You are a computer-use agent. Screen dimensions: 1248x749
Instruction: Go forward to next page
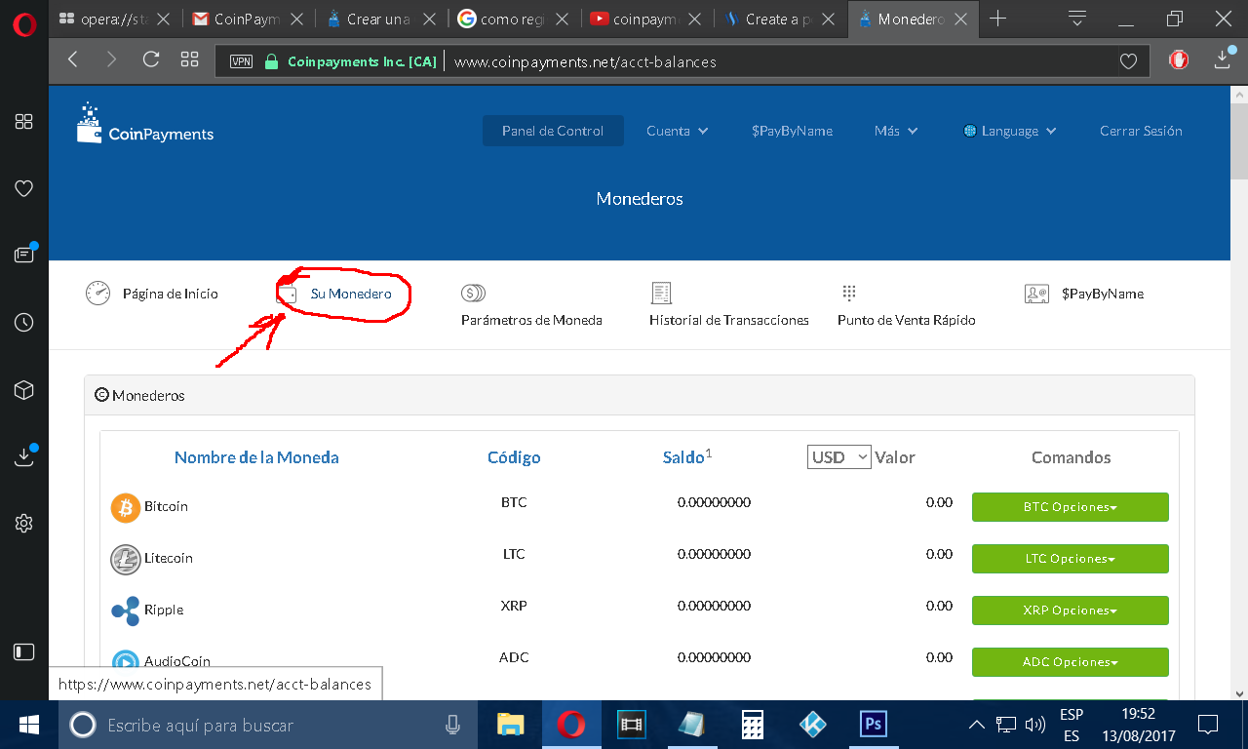[111, 59]
